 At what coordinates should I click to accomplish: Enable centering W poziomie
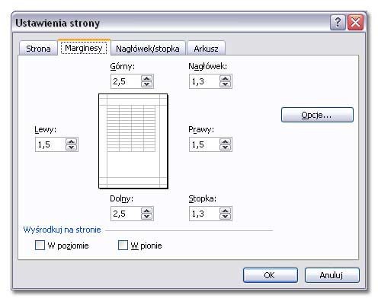coord(40,246)
